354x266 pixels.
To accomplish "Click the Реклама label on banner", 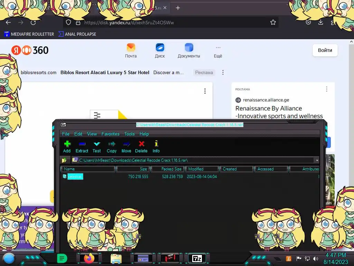I will coord(204,73).
